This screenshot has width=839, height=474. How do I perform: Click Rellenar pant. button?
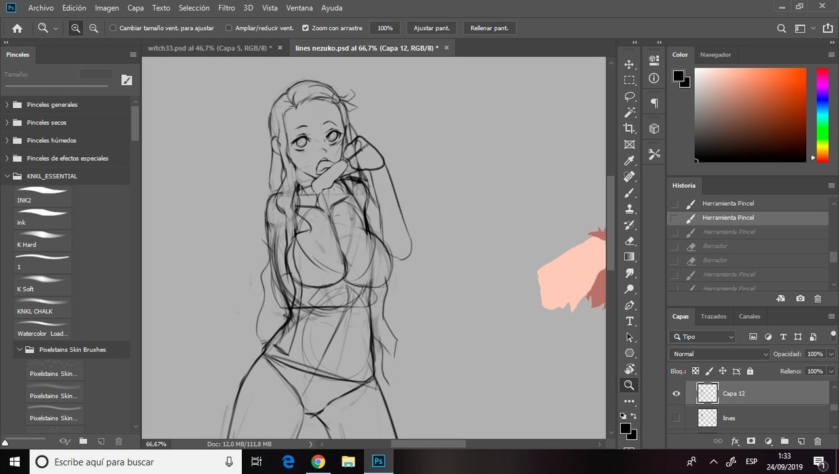(x=489, y=28)
